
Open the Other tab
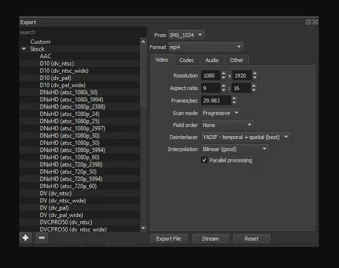pyautogui.click(x=236, y=60)
